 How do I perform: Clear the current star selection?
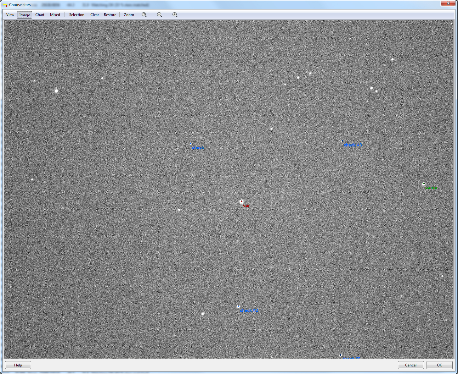(94, 15)
